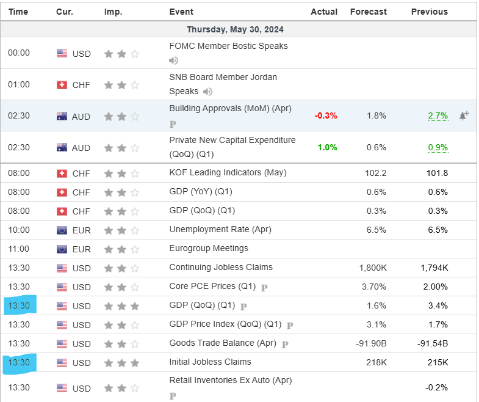The image size is (479, 402).
Task: Click preliminary icon under Building Approvals (MoM)
Action: [x=173, y=123]
